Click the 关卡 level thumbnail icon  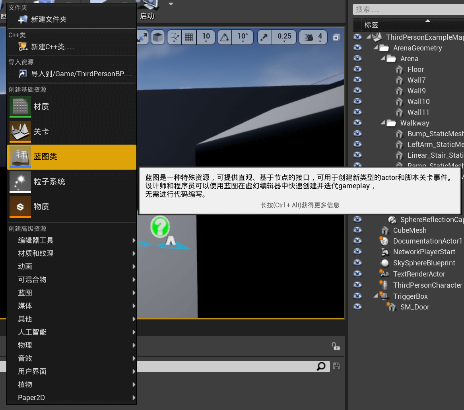pos(20,132)
